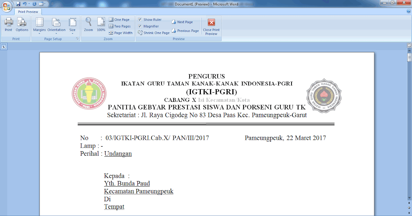Image resolution: width=412 pixels, height=216 pixels.
Task: Click the ruler tab selector icon
Action: (x=3, y=47)
